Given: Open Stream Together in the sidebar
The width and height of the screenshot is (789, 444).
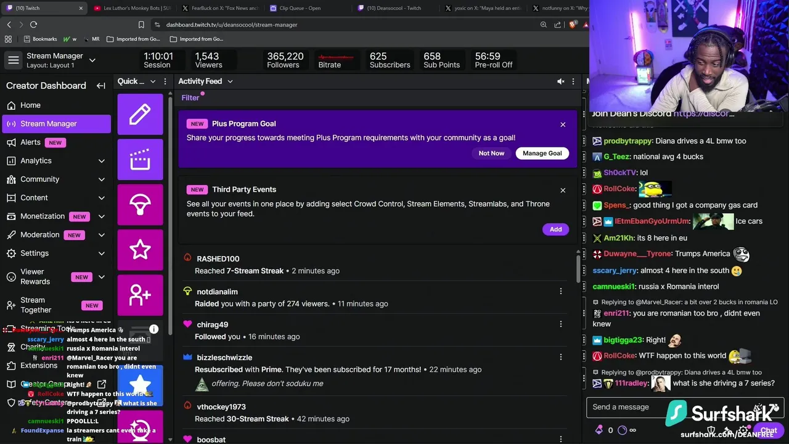Looking at the screenshot, I should tap(57, 305).
